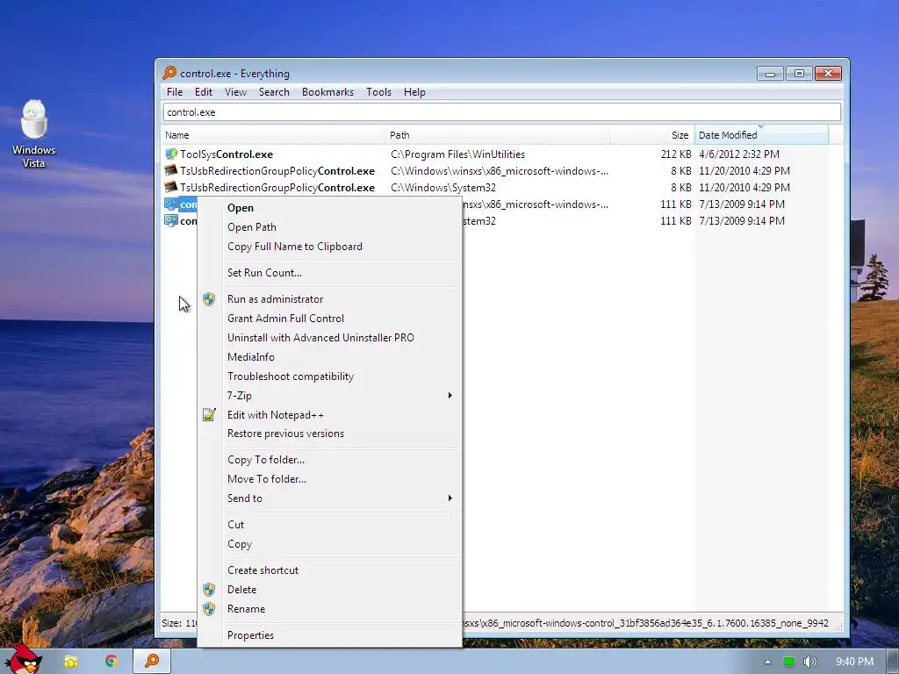
Task: Sort results by Name column header
Action: coord(273,135)
